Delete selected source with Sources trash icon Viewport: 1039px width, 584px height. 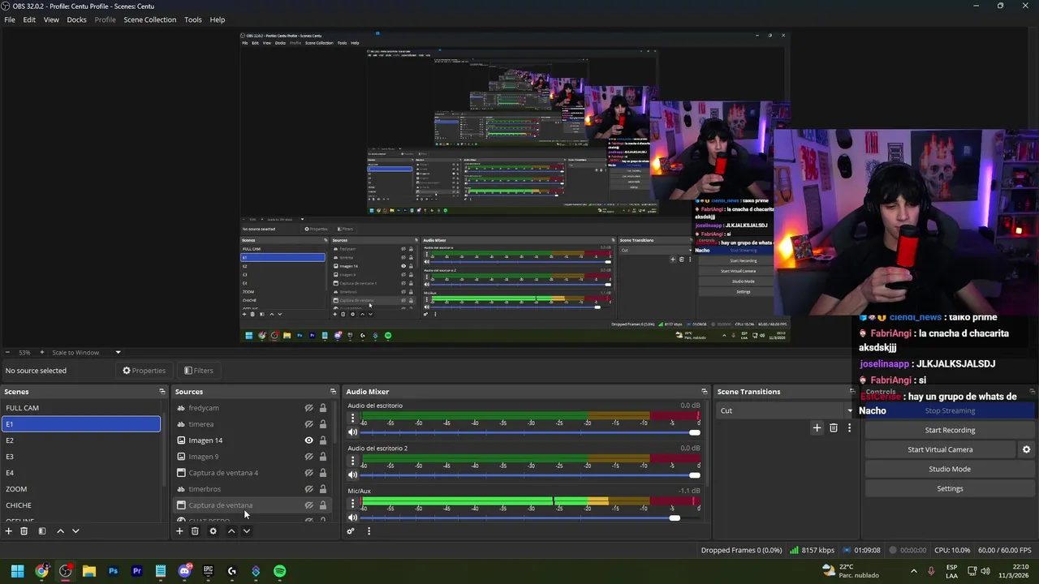(x=195, y=531)
